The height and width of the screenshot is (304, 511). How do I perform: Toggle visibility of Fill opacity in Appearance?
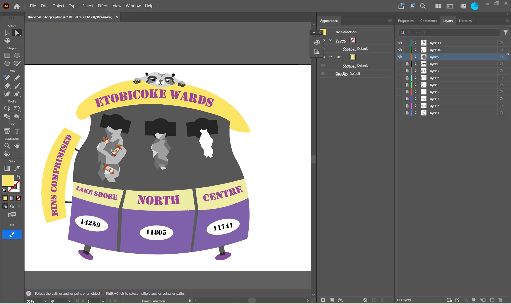(323, 65)
